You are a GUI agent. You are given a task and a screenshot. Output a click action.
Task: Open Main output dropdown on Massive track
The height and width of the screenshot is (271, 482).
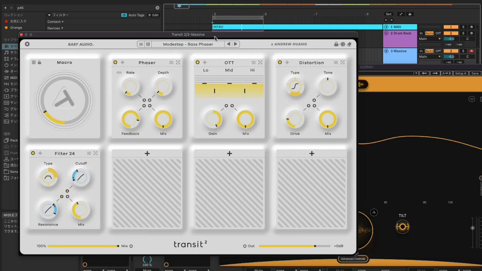click(430, 57)
